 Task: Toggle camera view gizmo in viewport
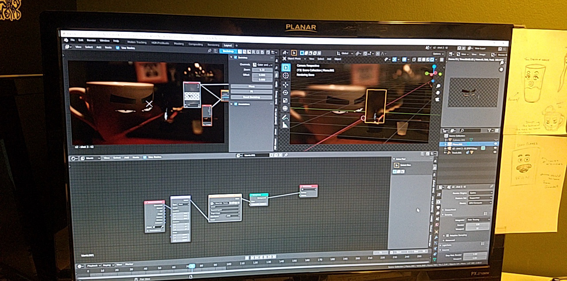point(438,100)
